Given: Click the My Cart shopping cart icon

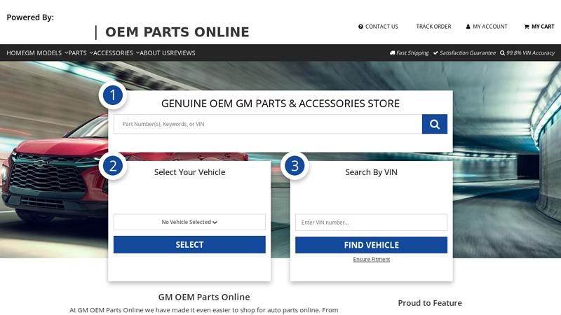Looking at the screenshot, I should (x=527, y=27).
